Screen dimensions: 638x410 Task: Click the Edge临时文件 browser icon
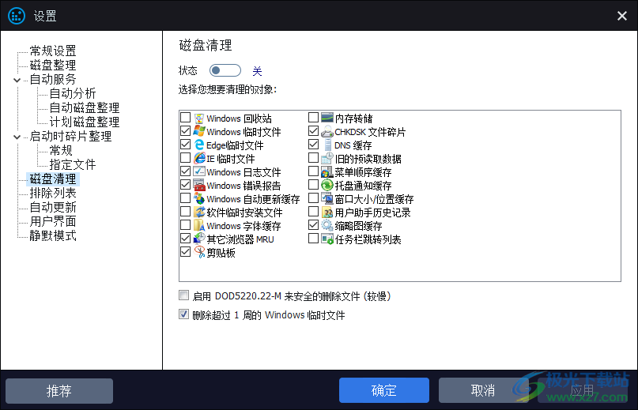[x=199, y=145]
